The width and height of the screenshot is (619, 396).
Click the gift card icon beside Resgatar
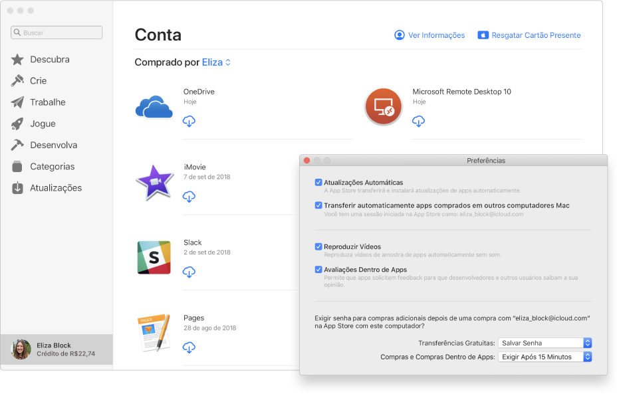coord(483,35)
